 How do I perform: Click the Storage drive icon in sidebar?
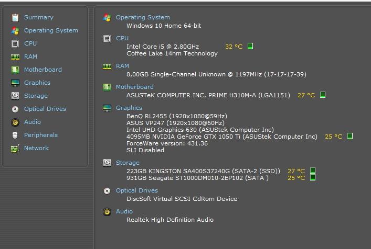tap(15, 96)
